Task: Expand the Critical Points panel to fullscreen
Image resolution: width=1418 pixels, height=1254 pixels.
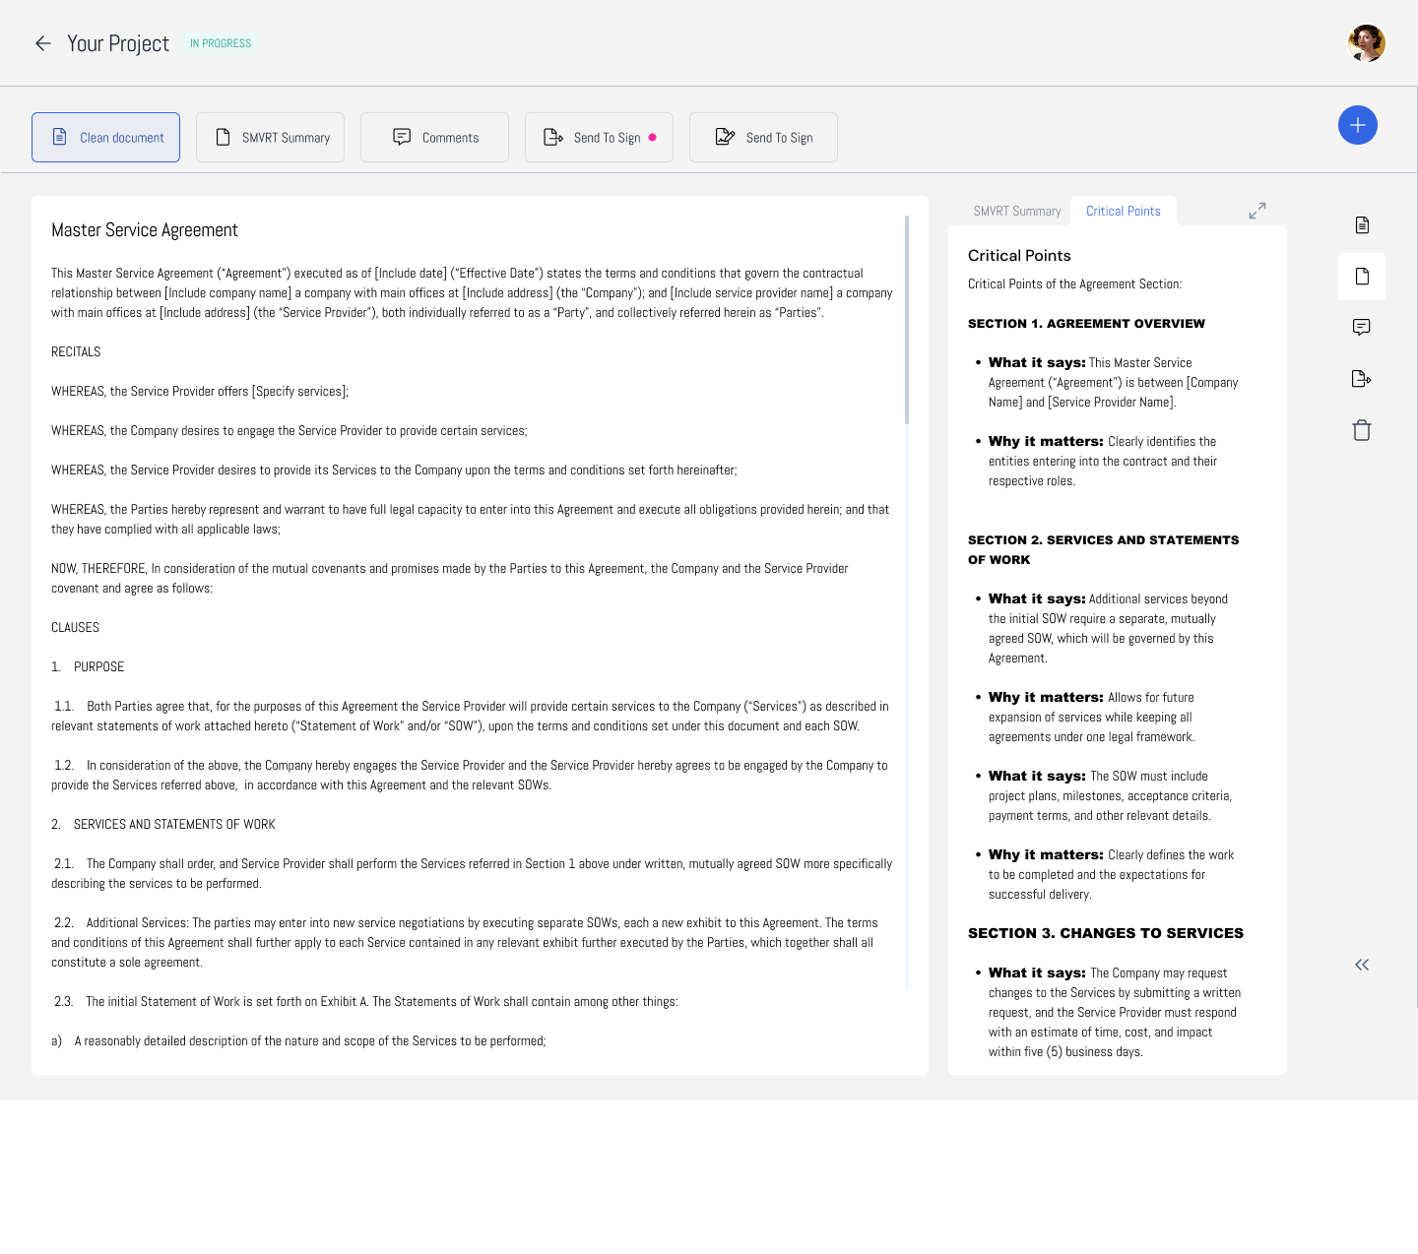Action: (1257, 211)
